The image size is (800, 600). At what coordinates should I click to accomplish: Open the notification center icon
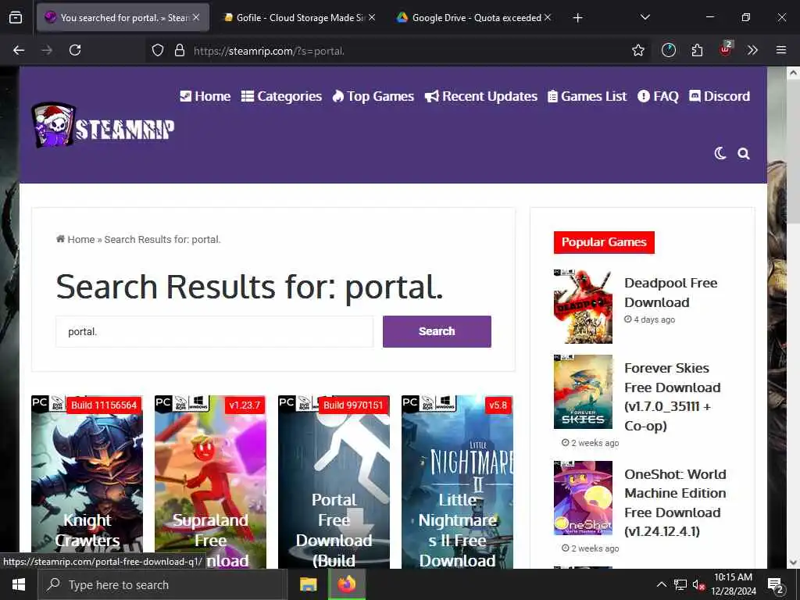click(x=776, y=585)
